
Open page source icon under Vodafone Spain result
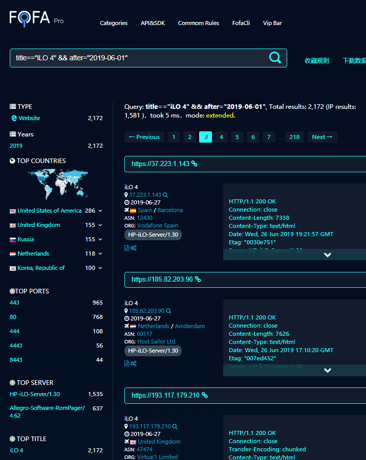point(127,248)
